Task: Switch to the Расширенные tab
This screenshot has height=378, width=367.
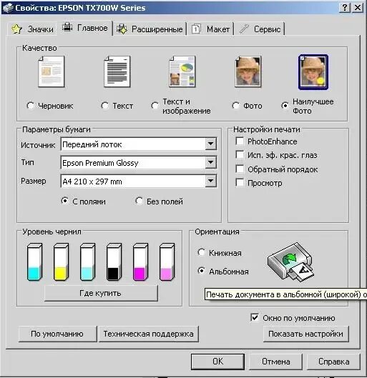Action: click(150, 29)
